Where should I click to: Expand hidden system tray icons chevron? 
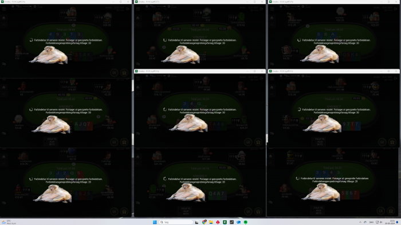pyautogui.click(x=360, y=222)
